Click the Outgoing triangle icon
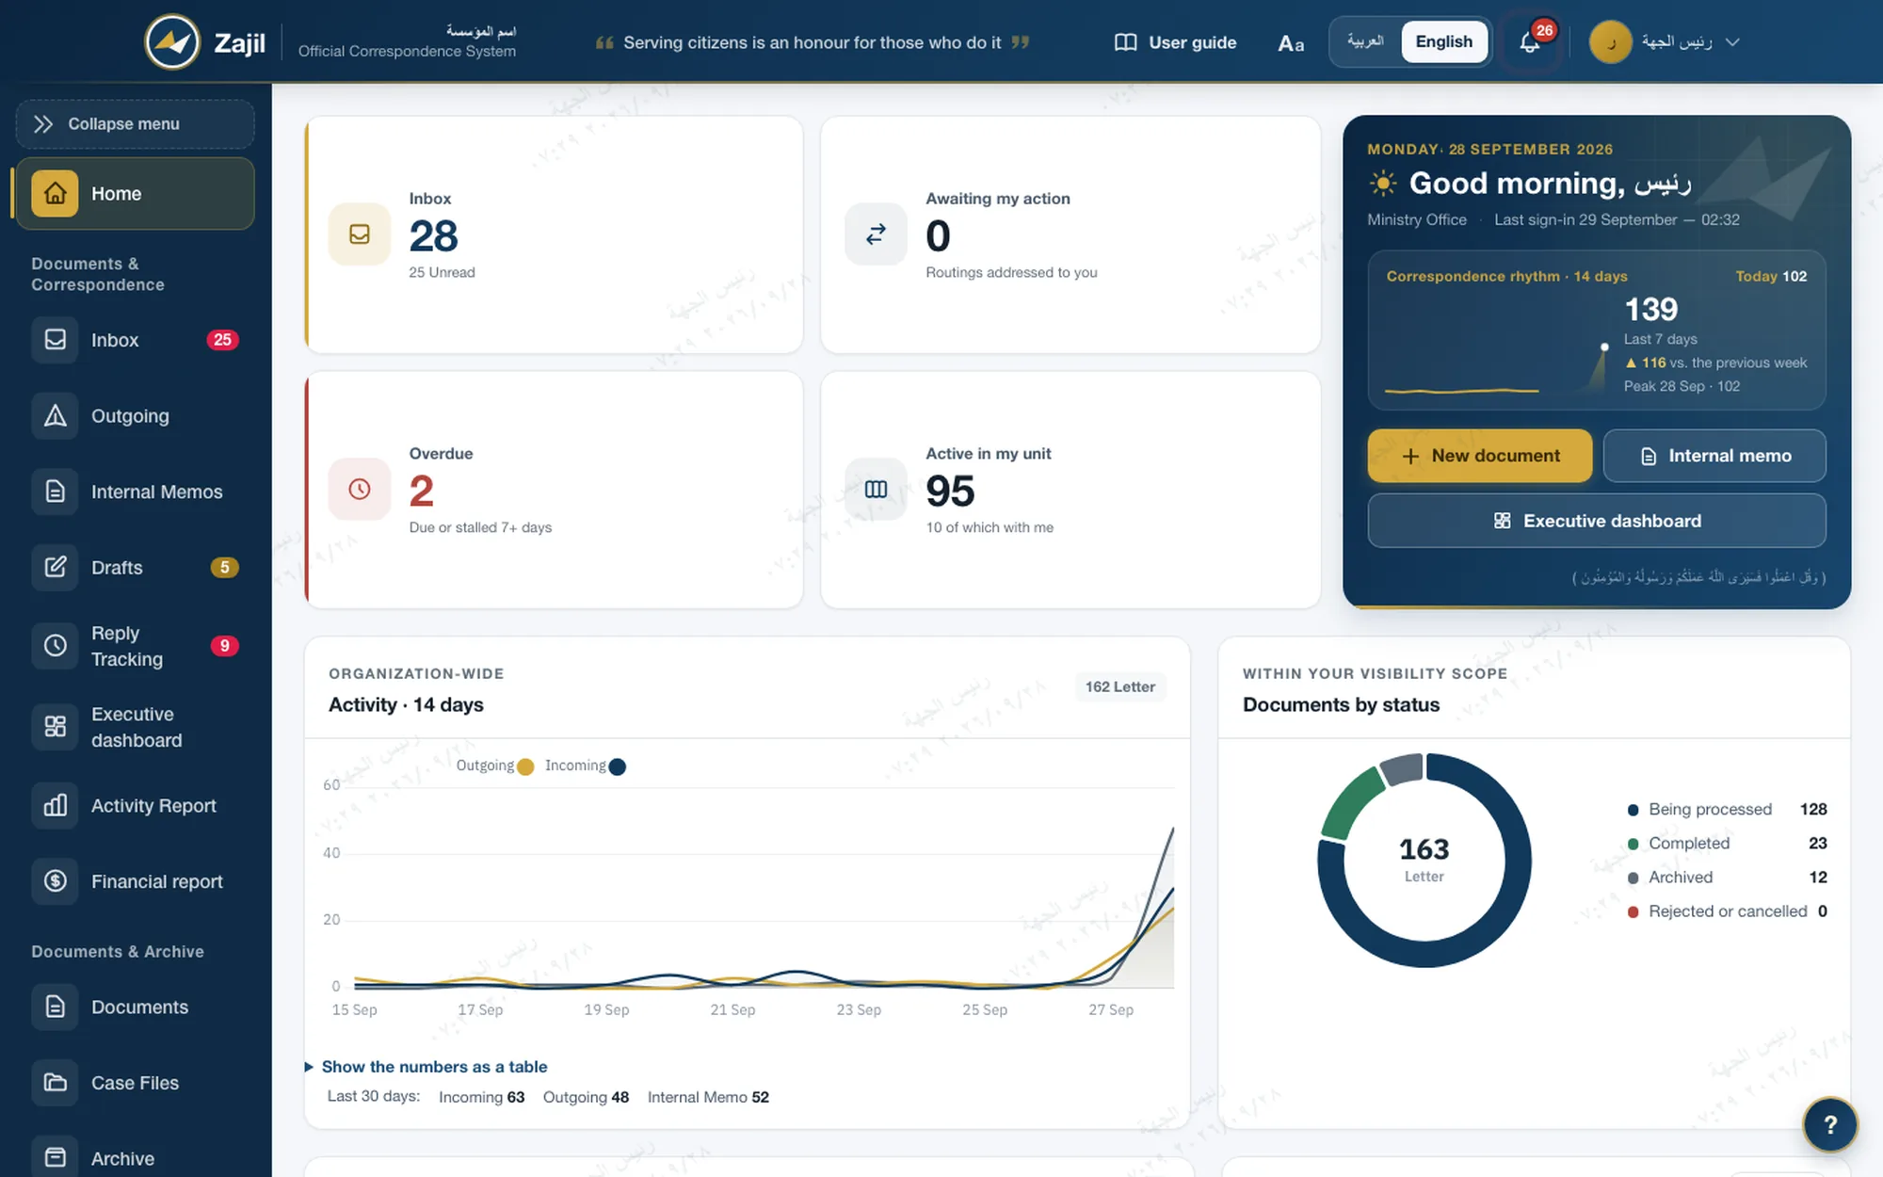Image resolution: width=1883 pixels, height=1177 pixels. click(x=56, y=415)
